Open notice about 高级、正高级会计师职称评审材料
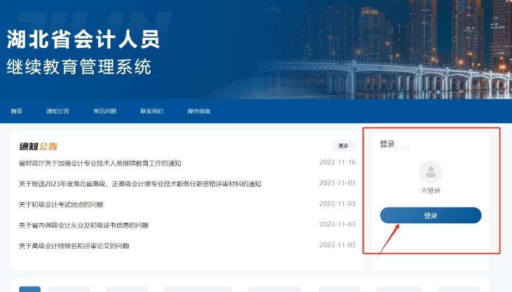This screenshot has height=292, width=512. (140, 184)
